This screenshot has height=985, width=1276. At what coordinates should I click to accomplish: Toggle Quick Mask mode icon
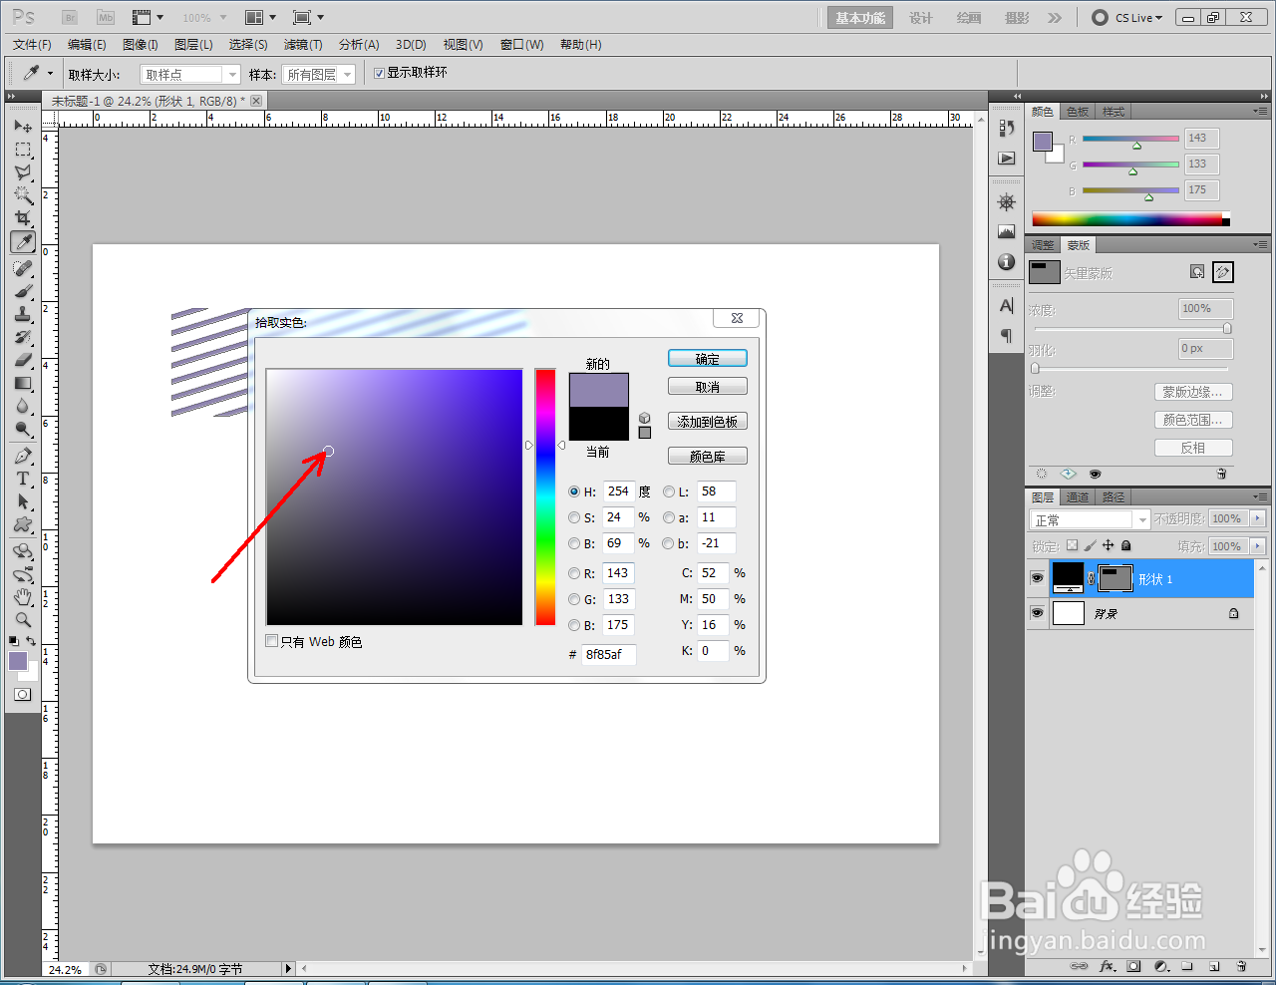coord(23,694)
